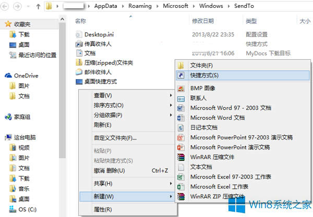Sort by the 修改日期 column header
The image size is (313, 217).
click(x=203, y=21)
